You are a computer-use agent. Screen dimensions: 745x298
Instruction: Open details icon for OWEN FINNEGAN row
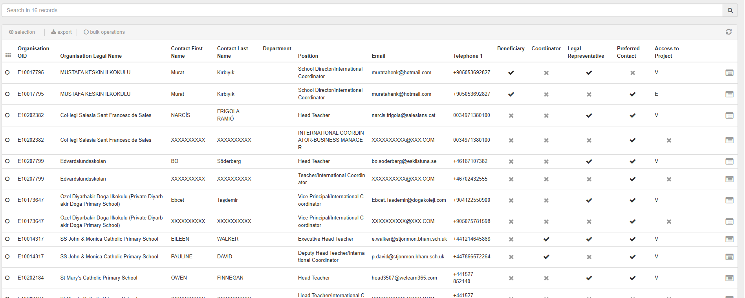[729, 278]
